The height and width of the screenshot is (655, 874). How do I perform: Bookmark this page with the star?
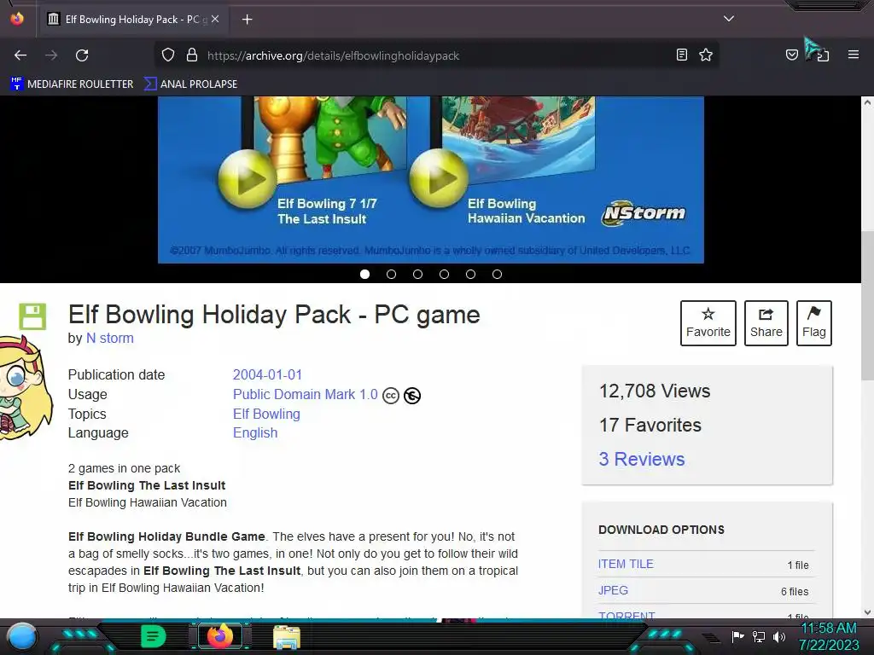pos(706,55)
